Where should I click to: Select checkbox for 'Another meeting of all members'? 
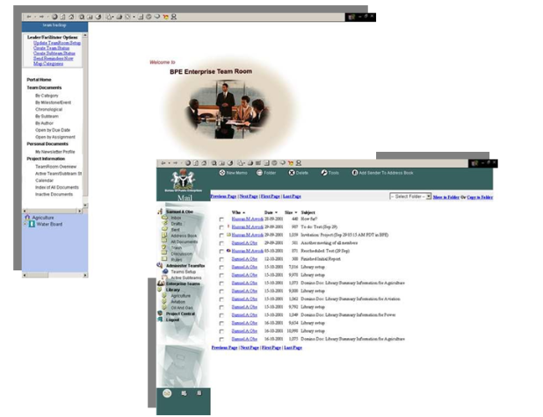[x=221, y=243]
